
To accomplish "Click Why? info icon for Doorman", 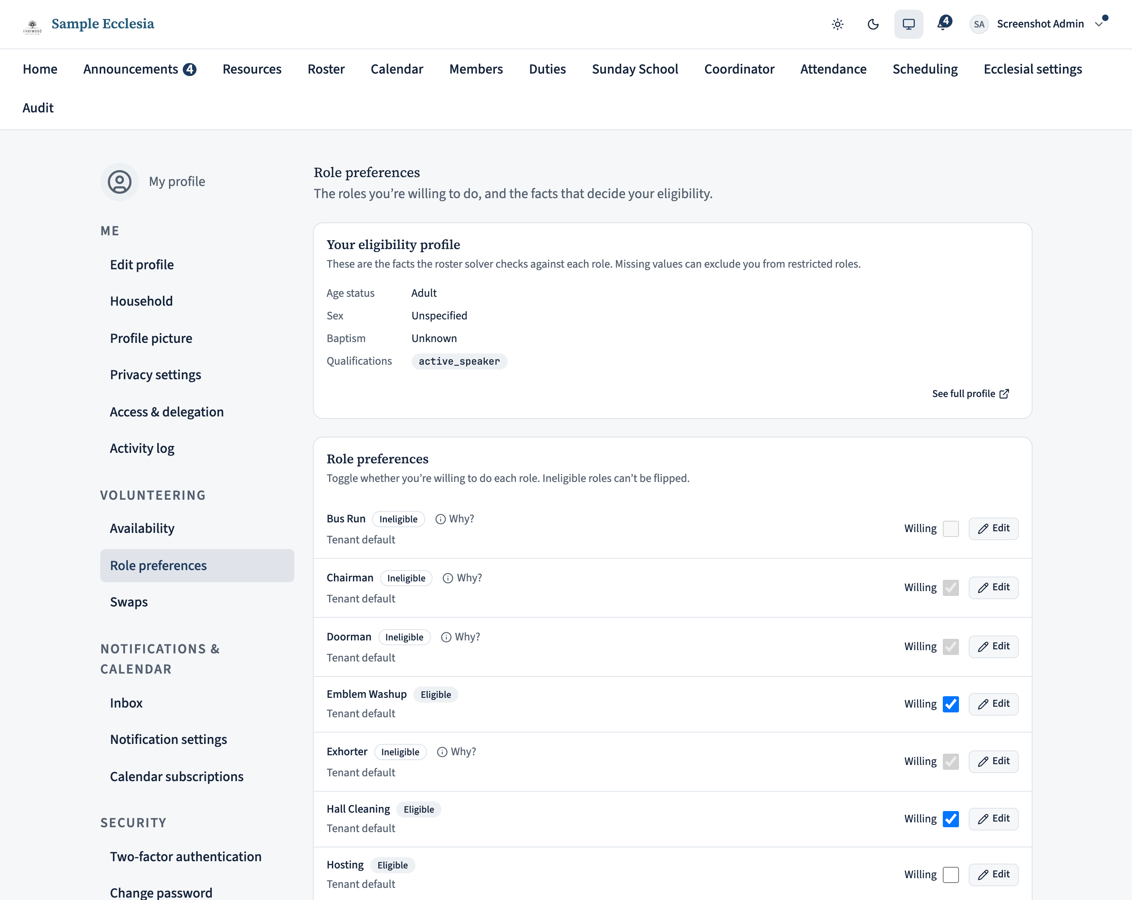I will (446, 637).
